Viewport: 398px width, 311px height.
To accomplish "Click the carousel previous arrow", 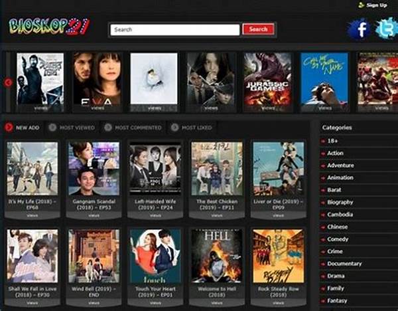I will (x=8, y=82).
